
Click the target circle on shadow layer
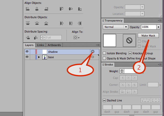(92, 52)
